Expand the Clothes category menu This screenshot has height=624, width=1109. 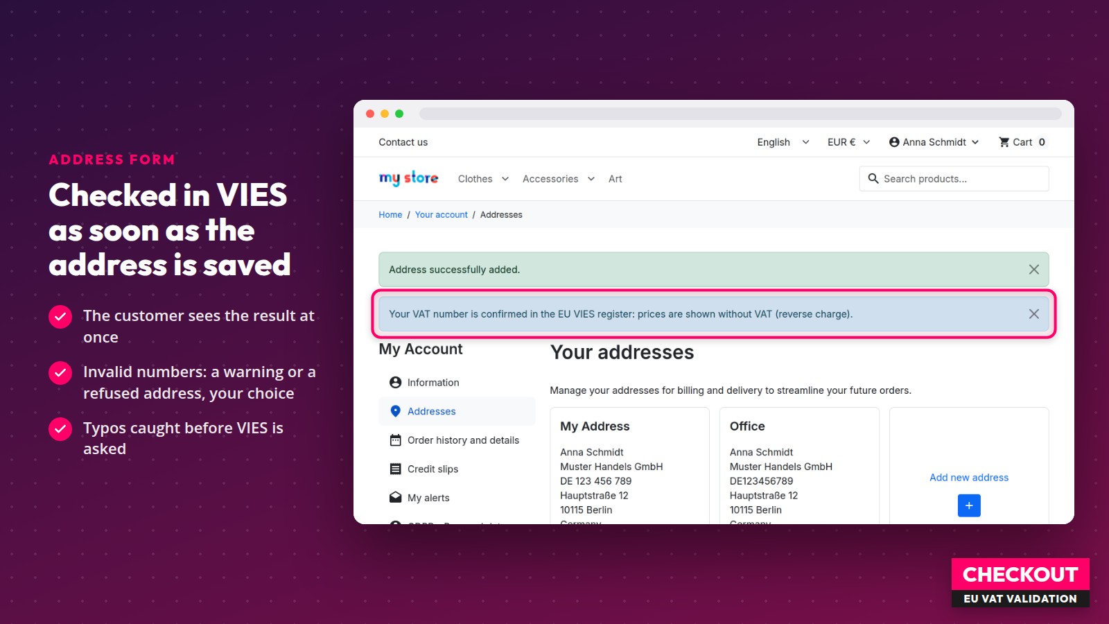point(484,179)
